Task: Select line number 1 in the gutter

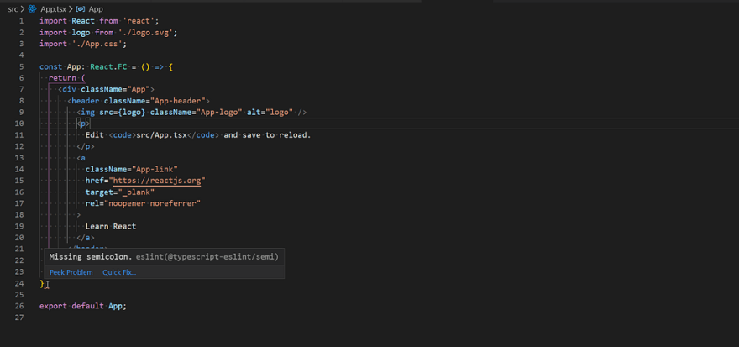Action: coord(21,21)
